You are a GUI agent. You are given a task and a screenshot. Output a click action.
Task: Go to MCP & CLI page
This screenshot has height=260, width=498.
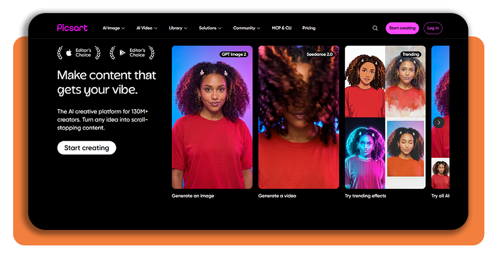point(282,28)
